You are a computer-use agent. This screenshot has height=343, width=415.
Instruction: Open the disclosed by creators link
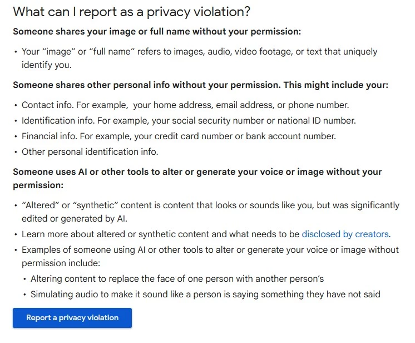pos(345,234)
